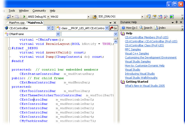Open empty members dropdown in navigation bar
Screen dimensions: 185x126
(x=116, y=34)
